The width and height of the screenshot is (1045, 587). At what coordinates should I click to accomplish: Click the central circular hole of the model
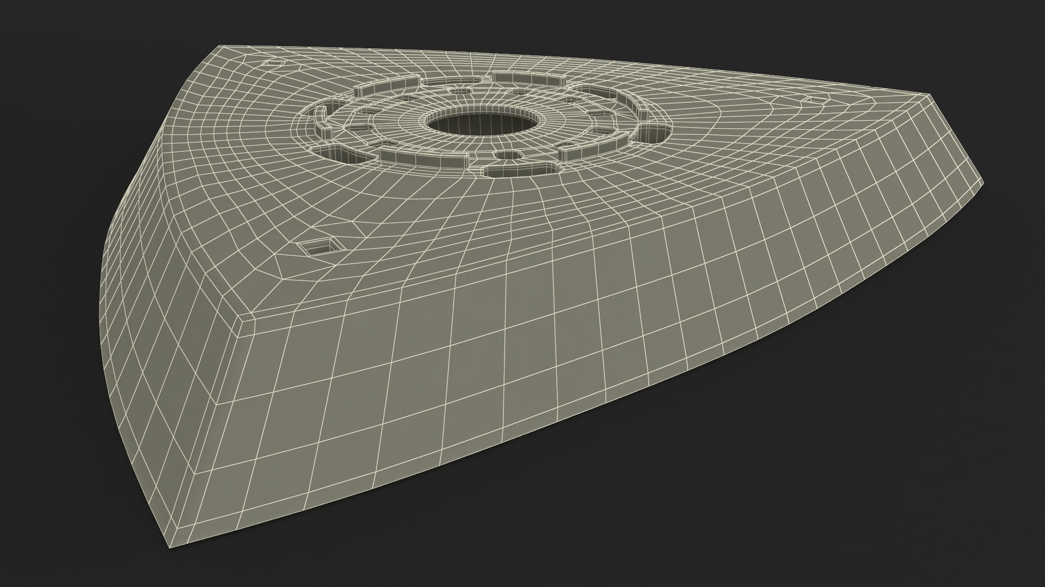[x=483, y=121]
